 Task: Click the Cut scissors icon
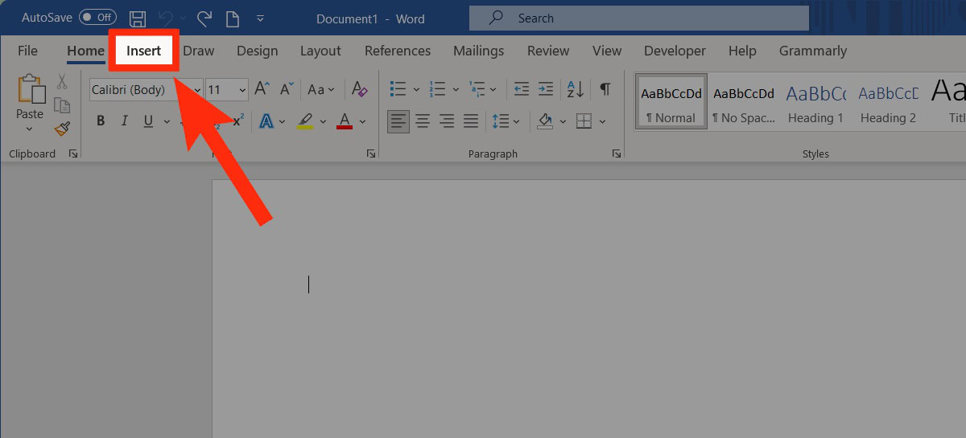pyautogui.click(x=62, y=82)
